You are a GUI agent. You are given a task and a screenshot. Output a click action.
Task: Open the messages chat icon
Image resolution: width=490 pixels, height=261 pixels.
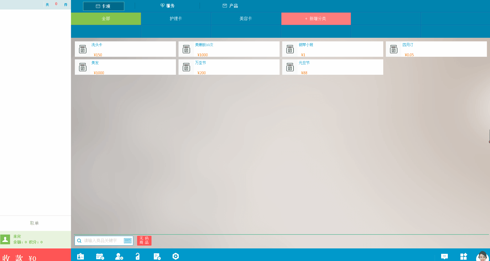pos(444,256)
